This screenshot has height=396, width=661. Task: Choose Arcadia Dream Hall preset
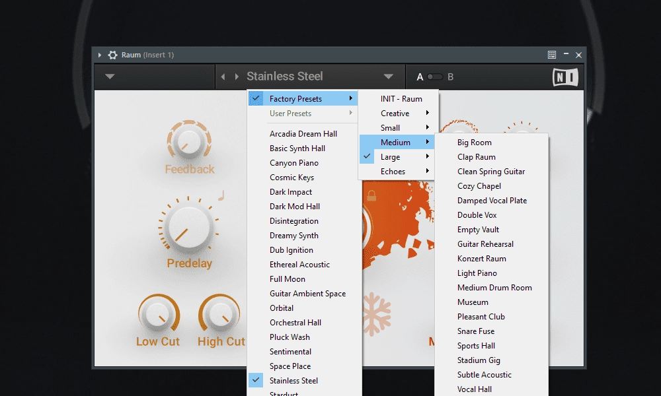click(303, 134)
